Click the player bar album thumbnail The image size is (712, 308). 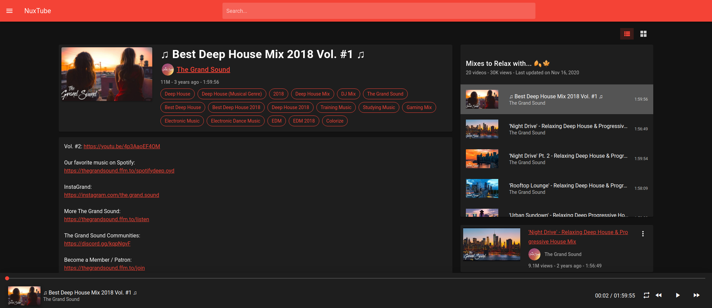pyautogui.click(x=24, y=296)
